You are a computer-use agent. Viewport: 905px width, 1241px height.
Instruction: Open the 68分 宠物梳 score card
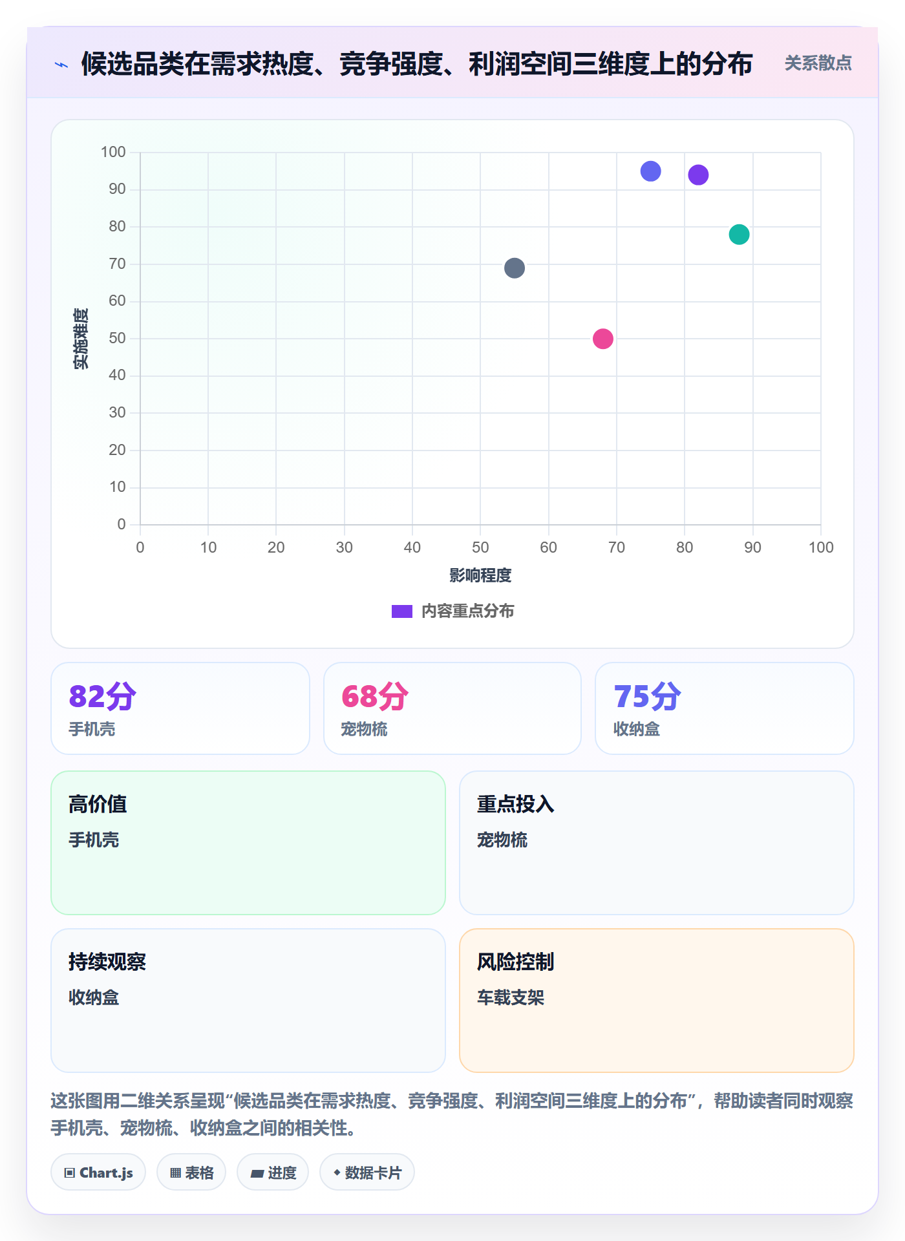pyautogui.click(x=452, y=708)
